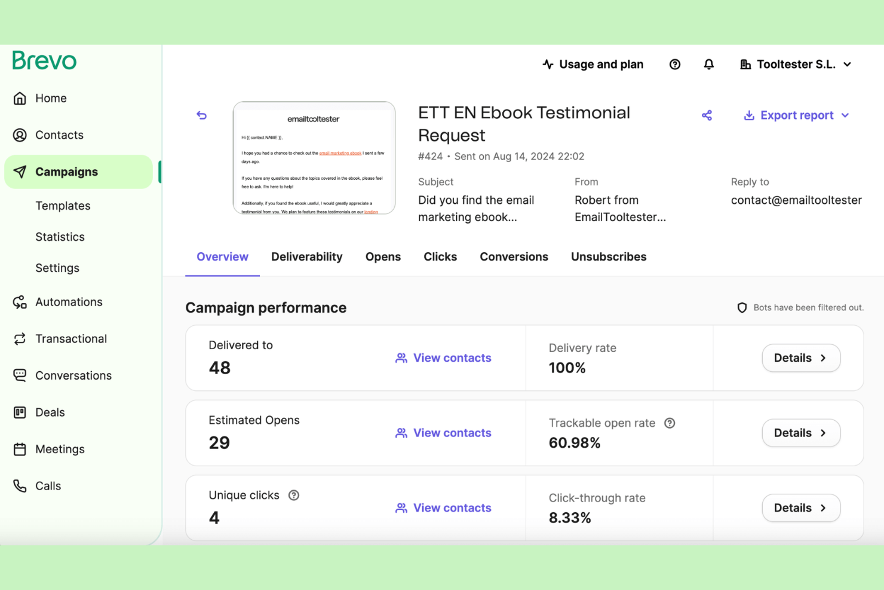This screenshot has width=884, height=590.
Task: Click the Transactional arrows icon
Action: (x=20, y=339)
